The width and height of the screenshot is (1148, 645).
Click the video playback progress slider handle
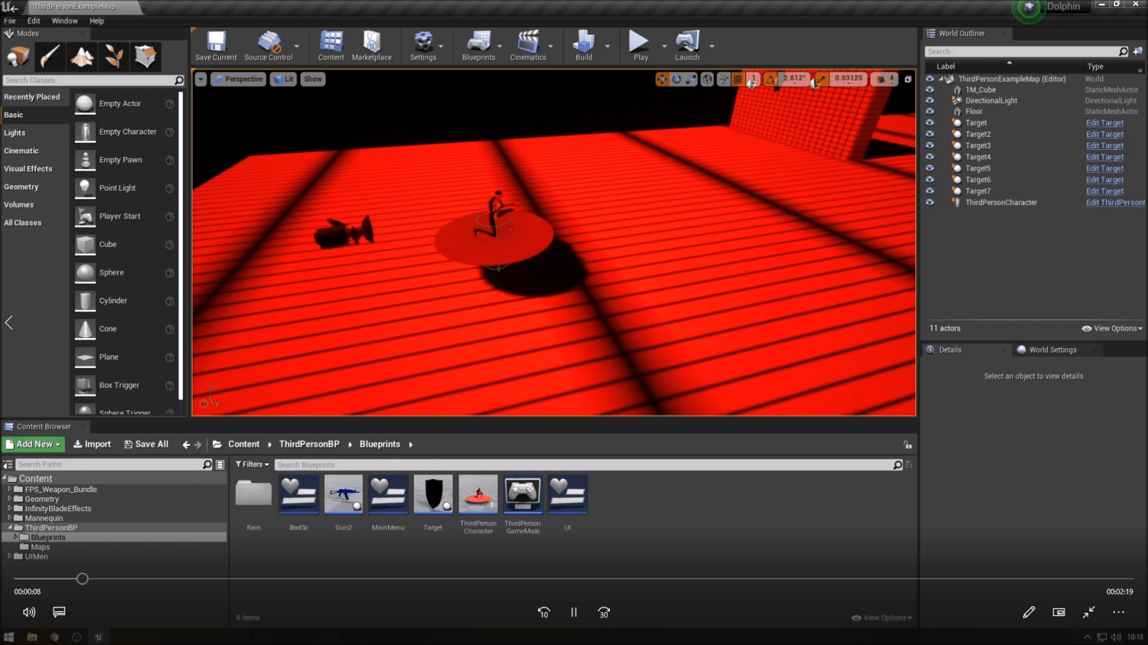click(83, 579)
